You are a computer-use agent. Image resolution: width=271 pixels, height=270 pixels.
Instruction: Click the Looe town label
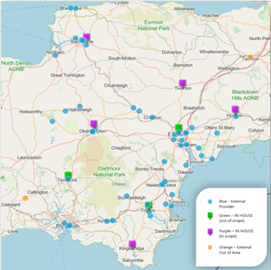13,231
